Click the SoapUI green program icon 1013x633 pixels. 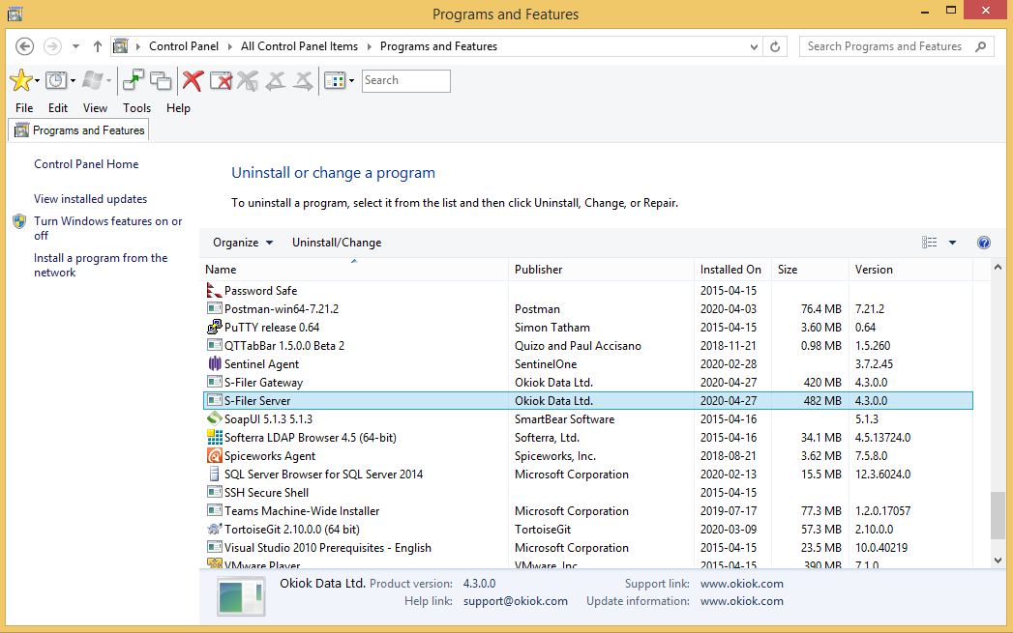pos(215,418)
